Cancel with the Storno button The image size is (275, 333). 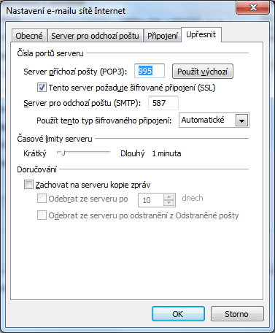coord(237,314)
